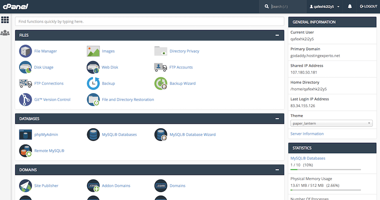Click the grid home icon in sidebar
The width and height of the screenshot is (380, 200).
pyautogui.click(x=5, y=20)
